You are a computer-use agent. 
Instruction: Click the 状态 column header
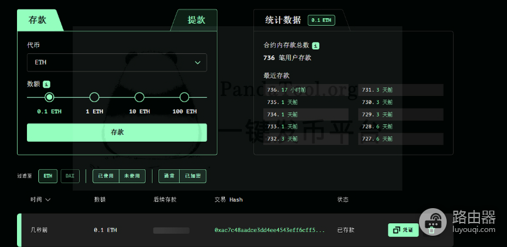(343, 199)
